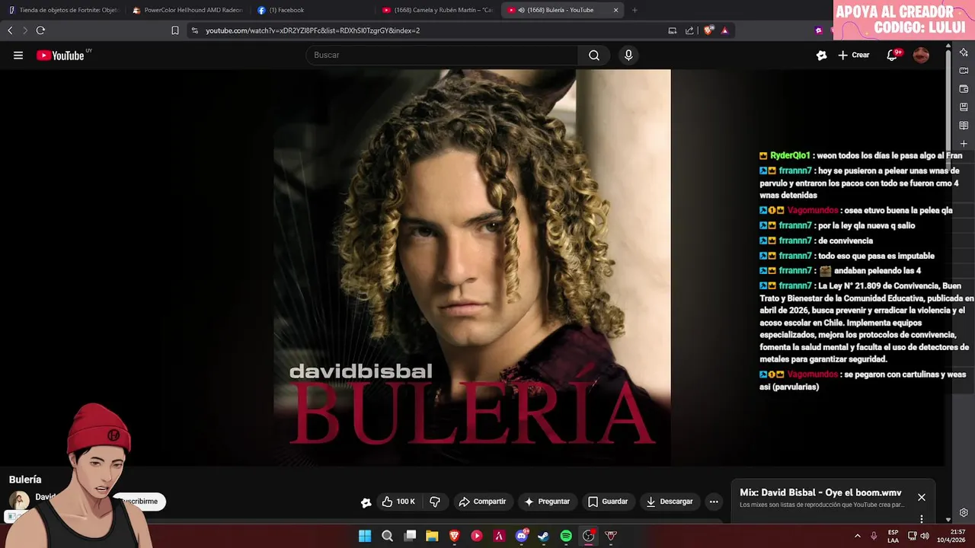The width and height of the screenshot is (975, 548).
Task: Start voice search with the microphone icon
Action: click(628, 55)
